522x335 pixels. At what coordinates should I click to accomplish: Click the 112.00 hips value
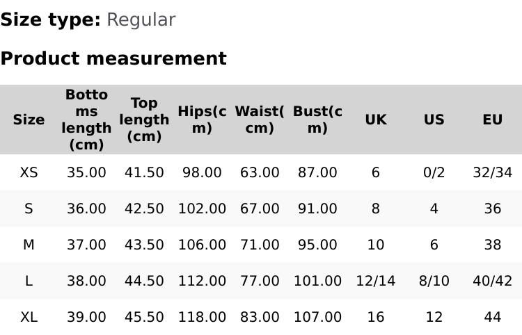(x=202, y=281)
